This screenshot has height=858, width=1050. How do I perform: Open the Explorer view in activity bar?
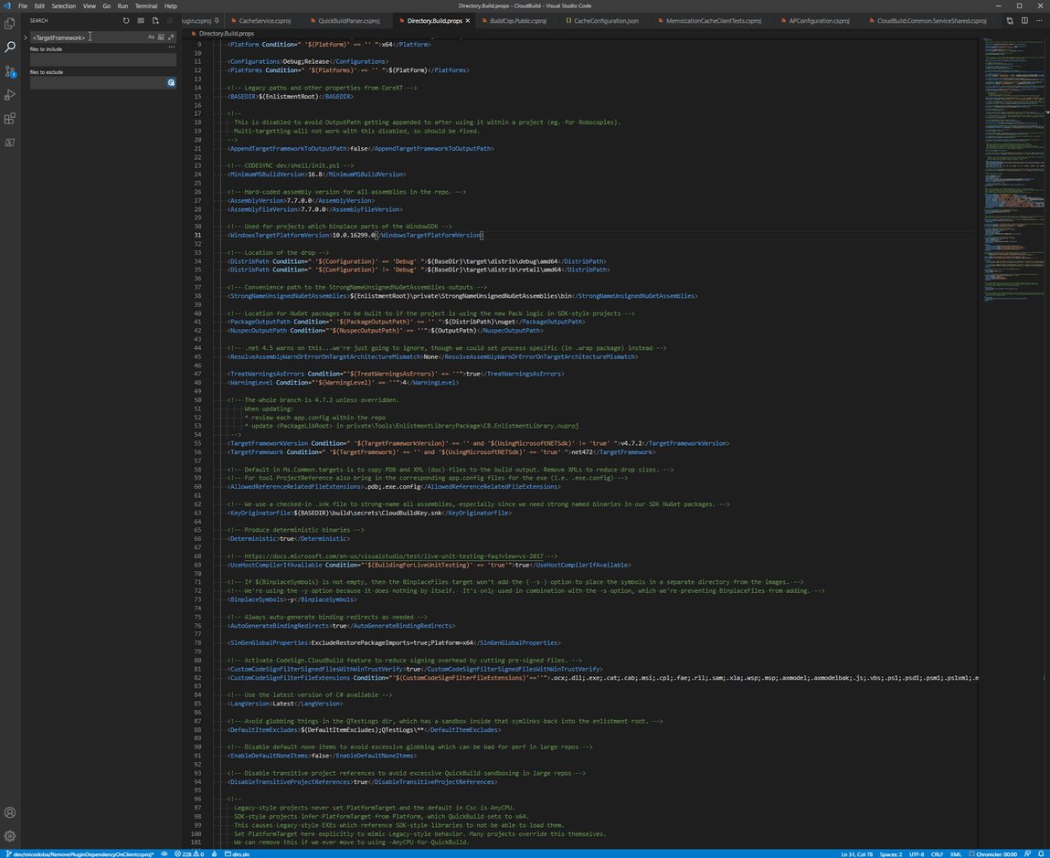pyautogui.click(x=10, y=24)
